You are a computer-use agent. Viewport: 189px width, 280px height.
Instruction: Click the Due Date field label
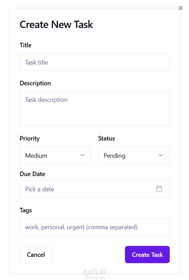pyautogui.click(x=32, y=174)
